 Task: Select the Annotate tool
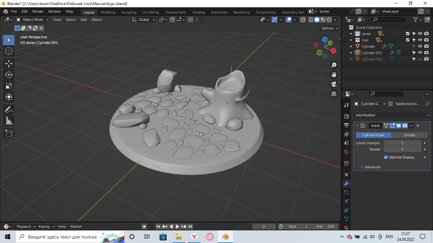9,110
